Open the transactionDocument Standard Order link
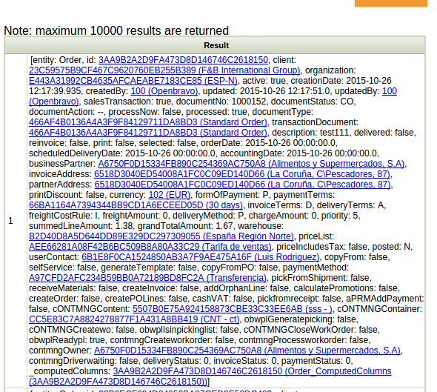 tap(148, 133)
